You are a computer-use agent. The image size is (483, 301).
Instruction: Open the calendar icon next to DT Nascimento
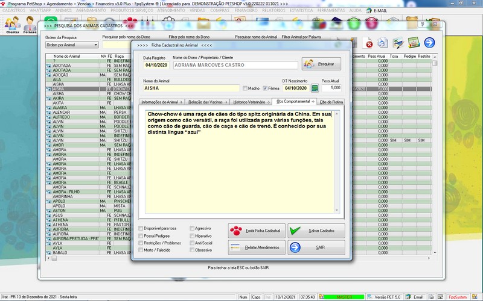coord(315,88)
